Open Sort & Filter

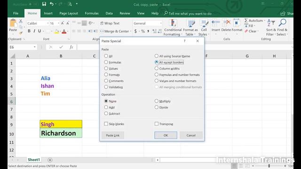pyautogui.click(x=271, y=27)
